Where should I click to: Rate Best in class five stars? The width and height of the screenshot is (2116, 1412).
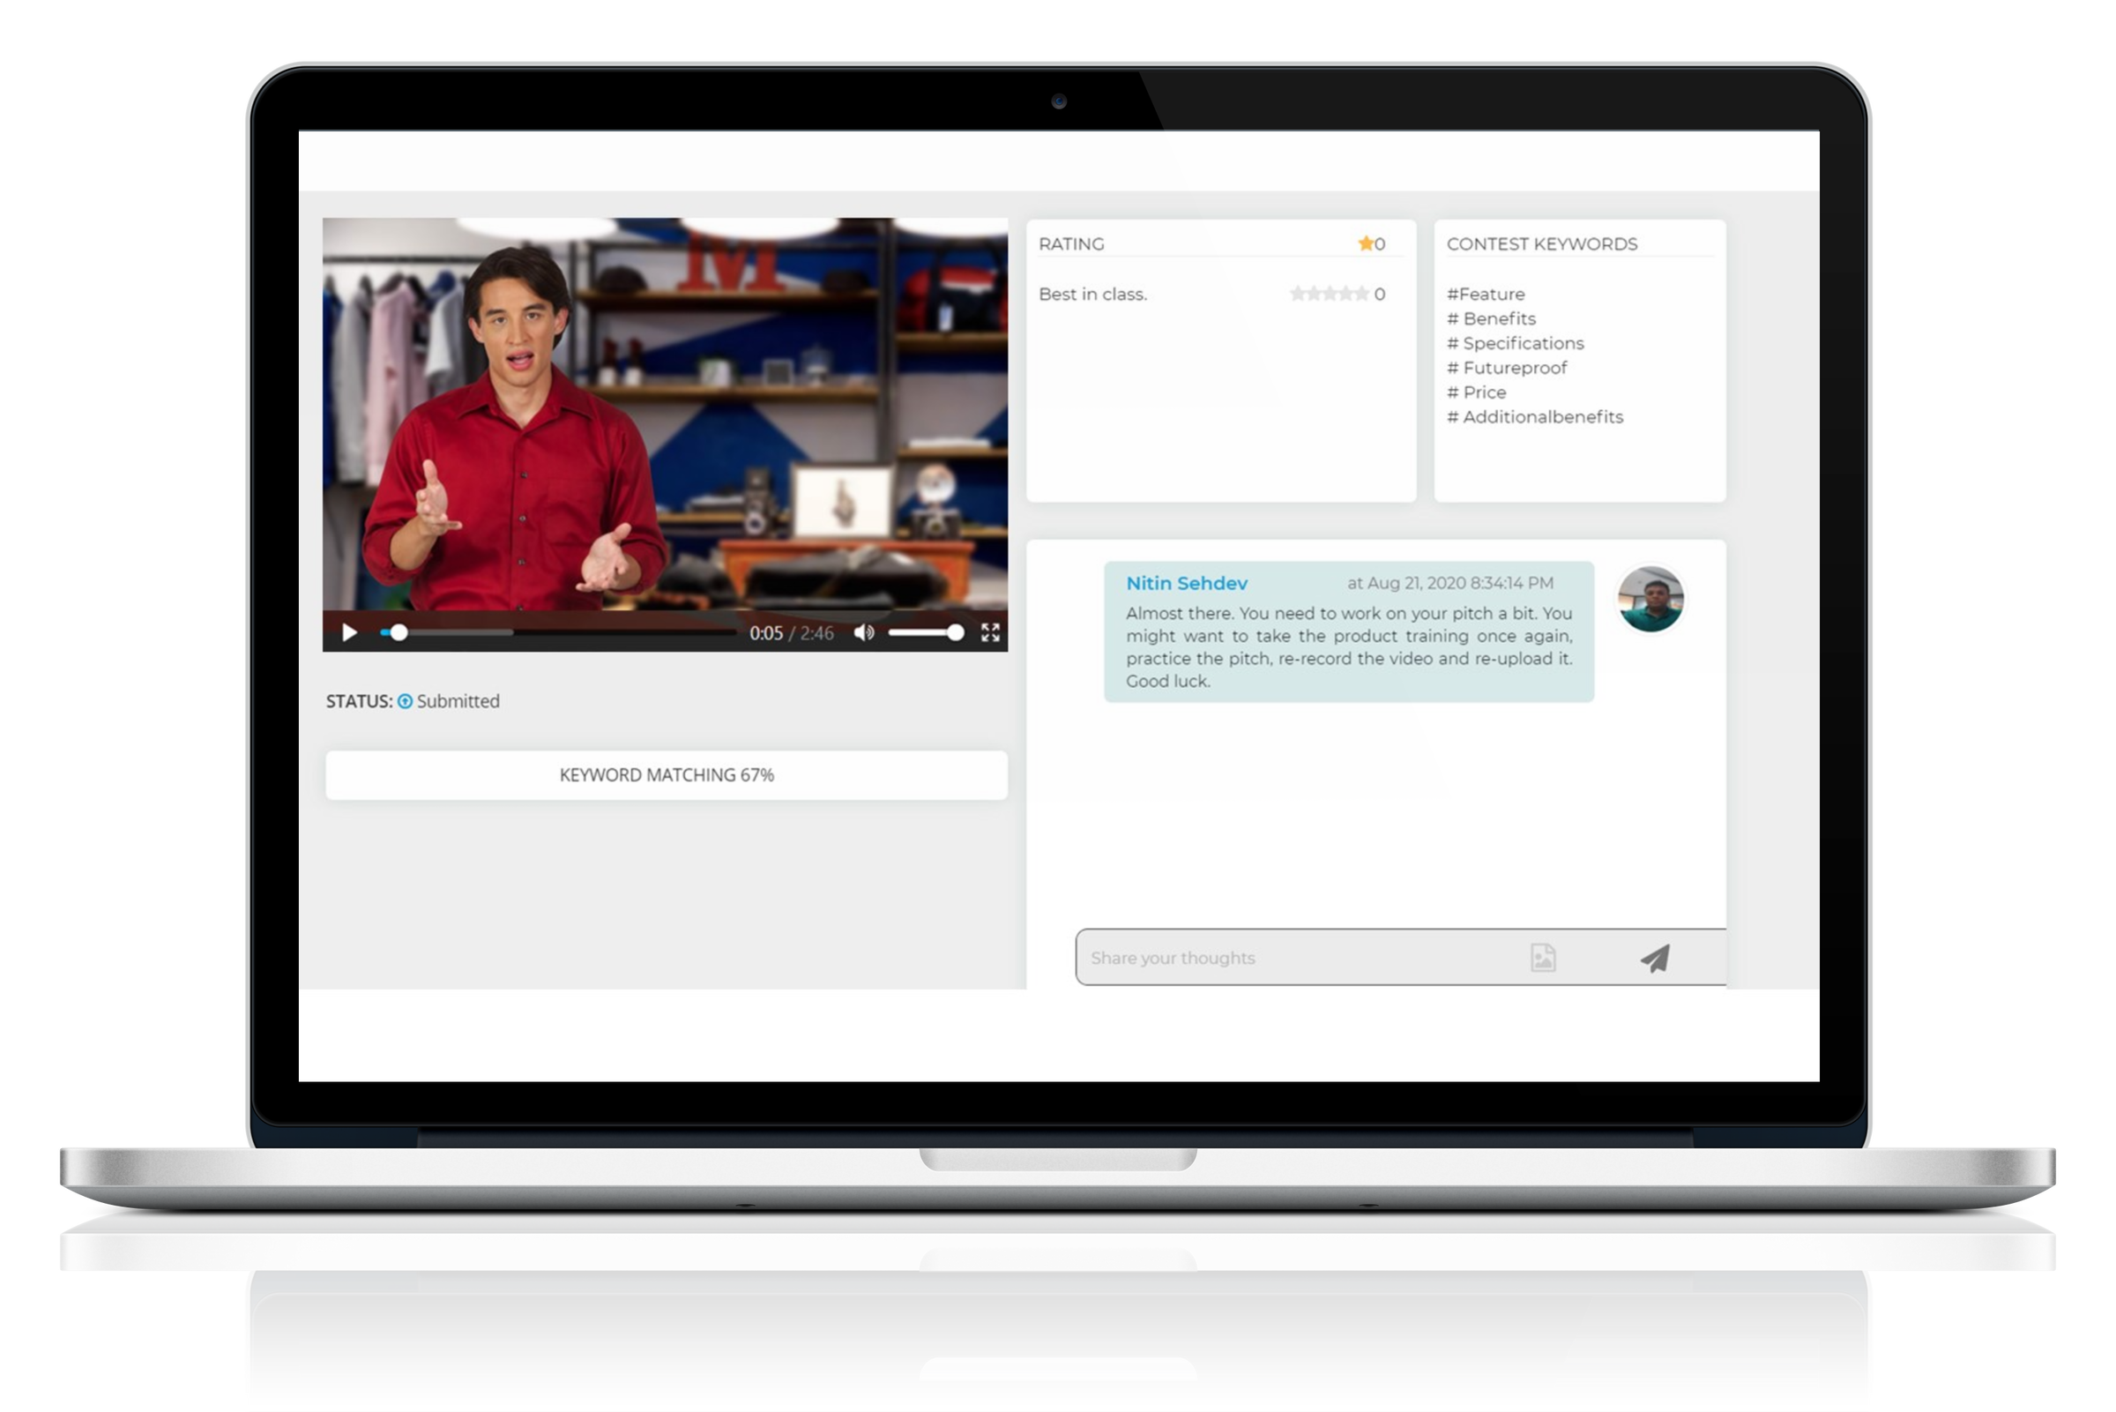point(1362,294)
